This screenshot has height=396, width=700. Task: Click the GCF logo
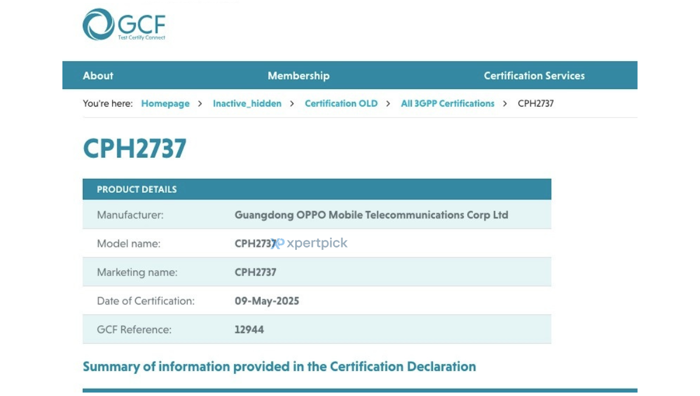pos(124,24)
